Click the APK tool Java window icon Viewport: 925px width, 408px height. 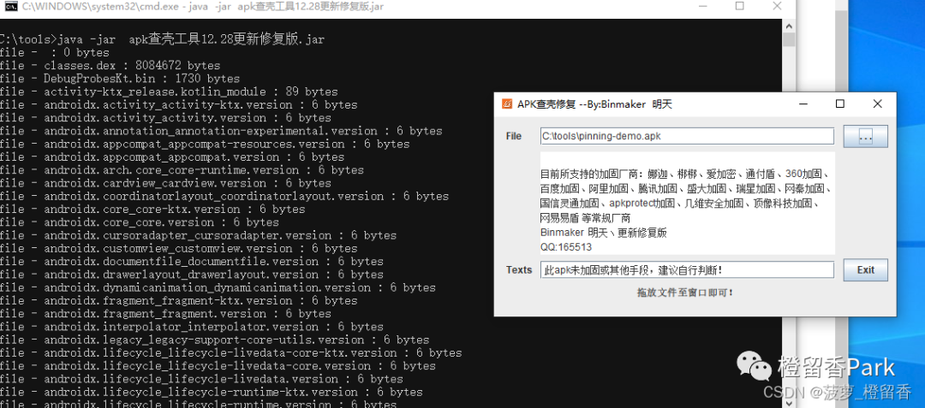[x=506, y=104]
